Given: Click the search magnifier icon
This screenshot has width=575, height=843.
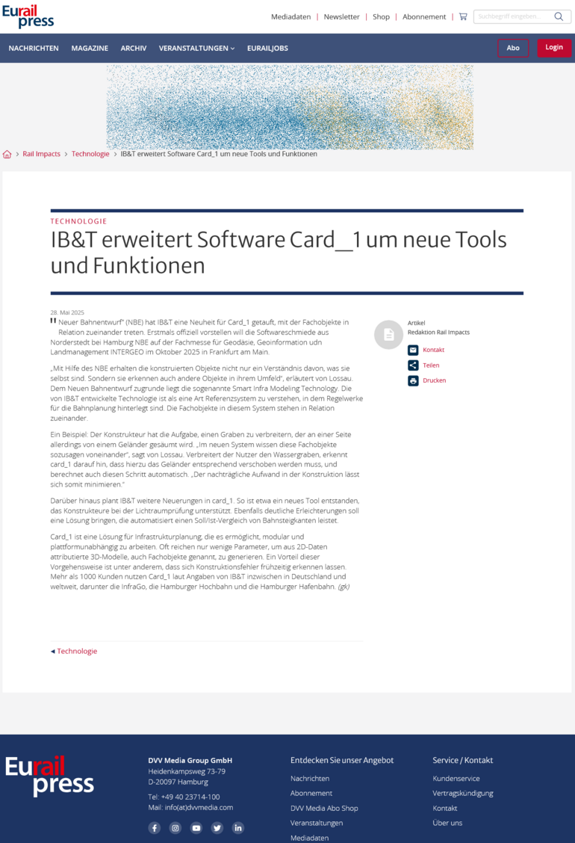Looking at the screenshot, I should (x=559, y=16).
